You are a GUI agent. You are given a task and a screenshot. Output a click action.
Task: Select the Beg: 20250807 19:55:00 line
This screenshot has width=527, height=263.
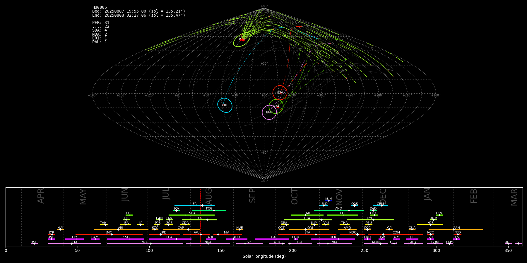pyautogui.click(x=139, y=11)
